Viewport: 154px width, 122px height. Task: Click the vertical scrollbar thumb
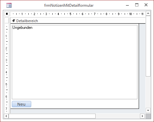[x=148, y=46]
